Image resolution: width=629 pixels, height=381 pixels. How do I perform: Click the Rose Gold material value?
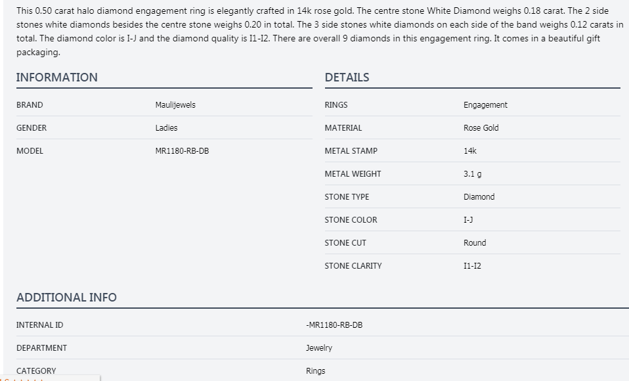(x=481, y=128)
